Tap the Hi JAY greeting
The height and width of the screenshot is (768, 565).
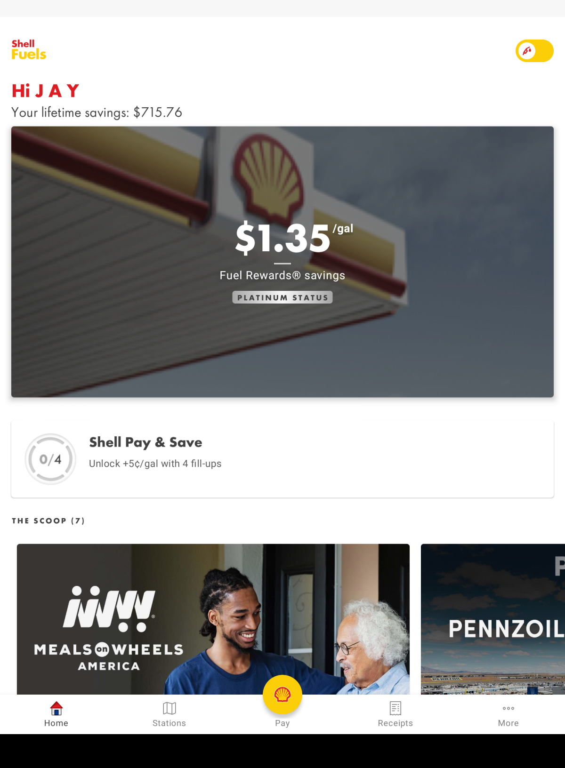pos(45,91)
